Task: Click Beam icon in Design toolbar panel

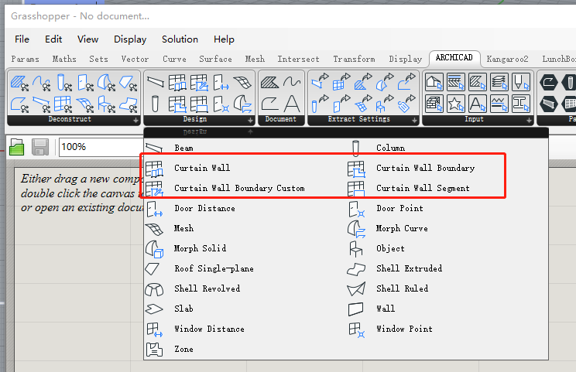Action: point(156,82)
